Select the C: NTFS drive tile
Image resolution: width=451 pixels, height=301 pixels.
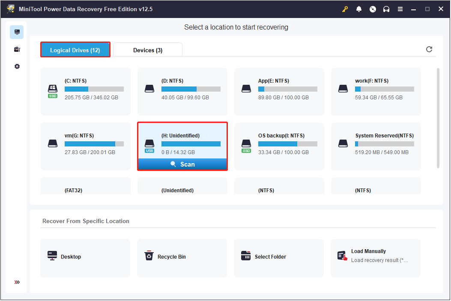click(86, 91)
